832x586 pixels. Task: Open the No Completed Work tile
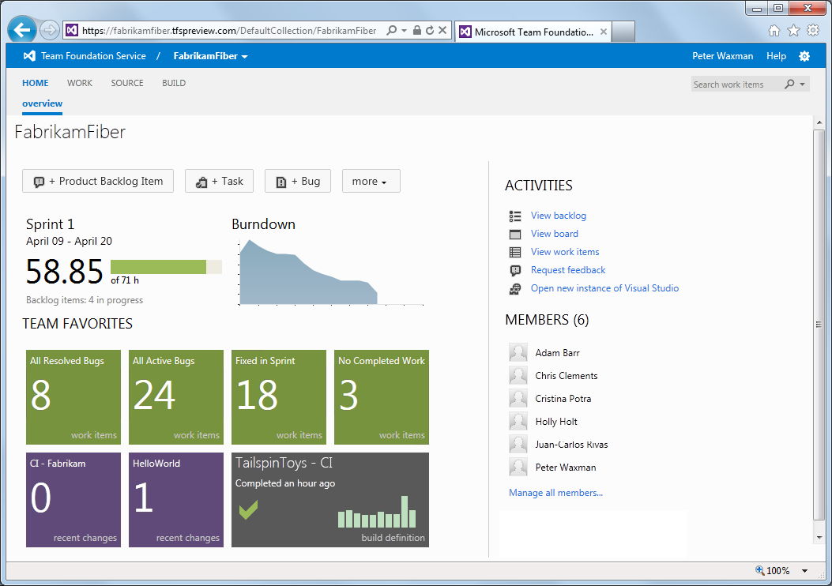click(x=382, y=396)
